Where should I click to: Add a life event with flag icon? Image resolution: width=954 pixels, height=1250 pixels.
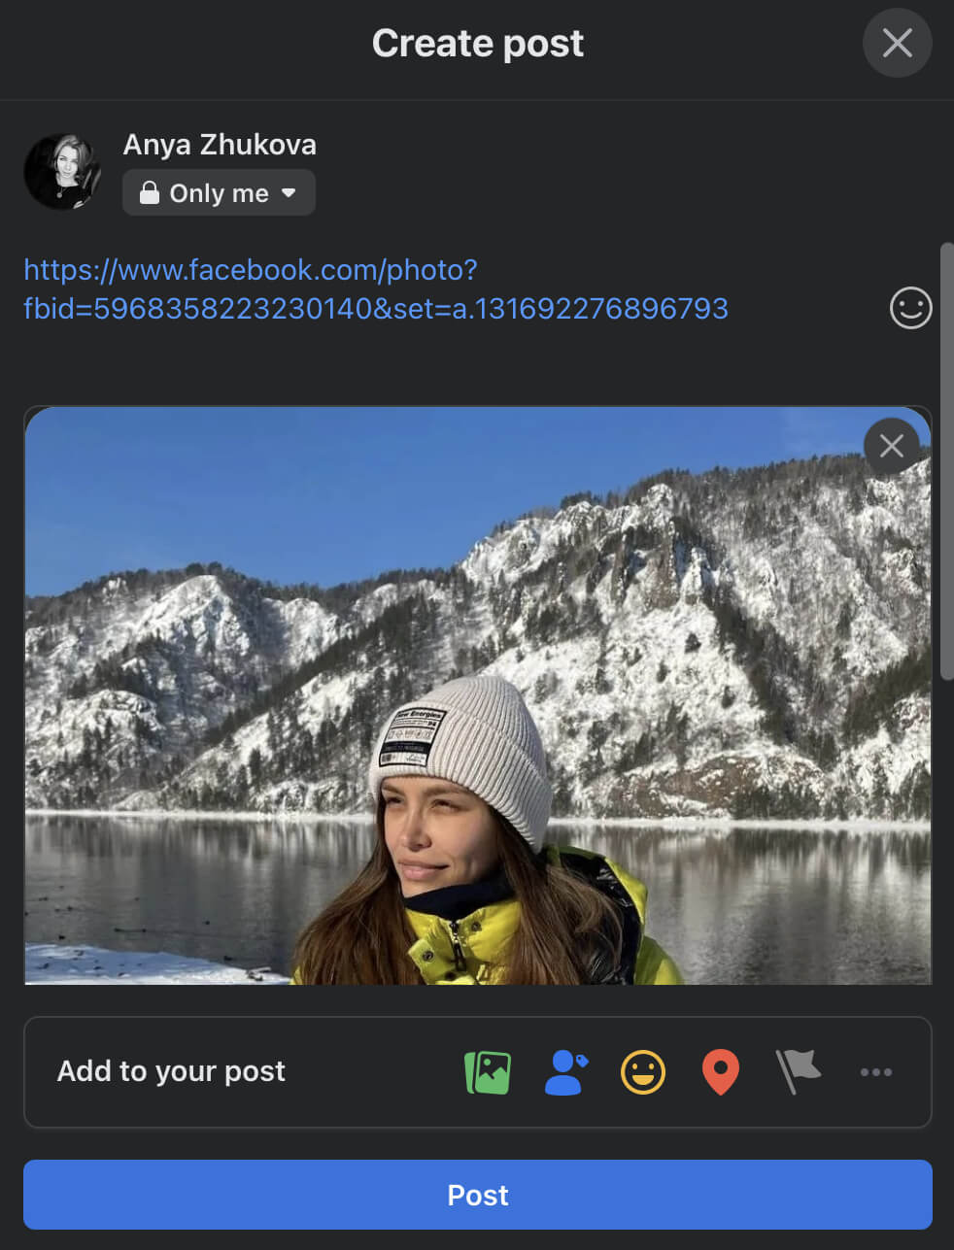point(798,1072)
